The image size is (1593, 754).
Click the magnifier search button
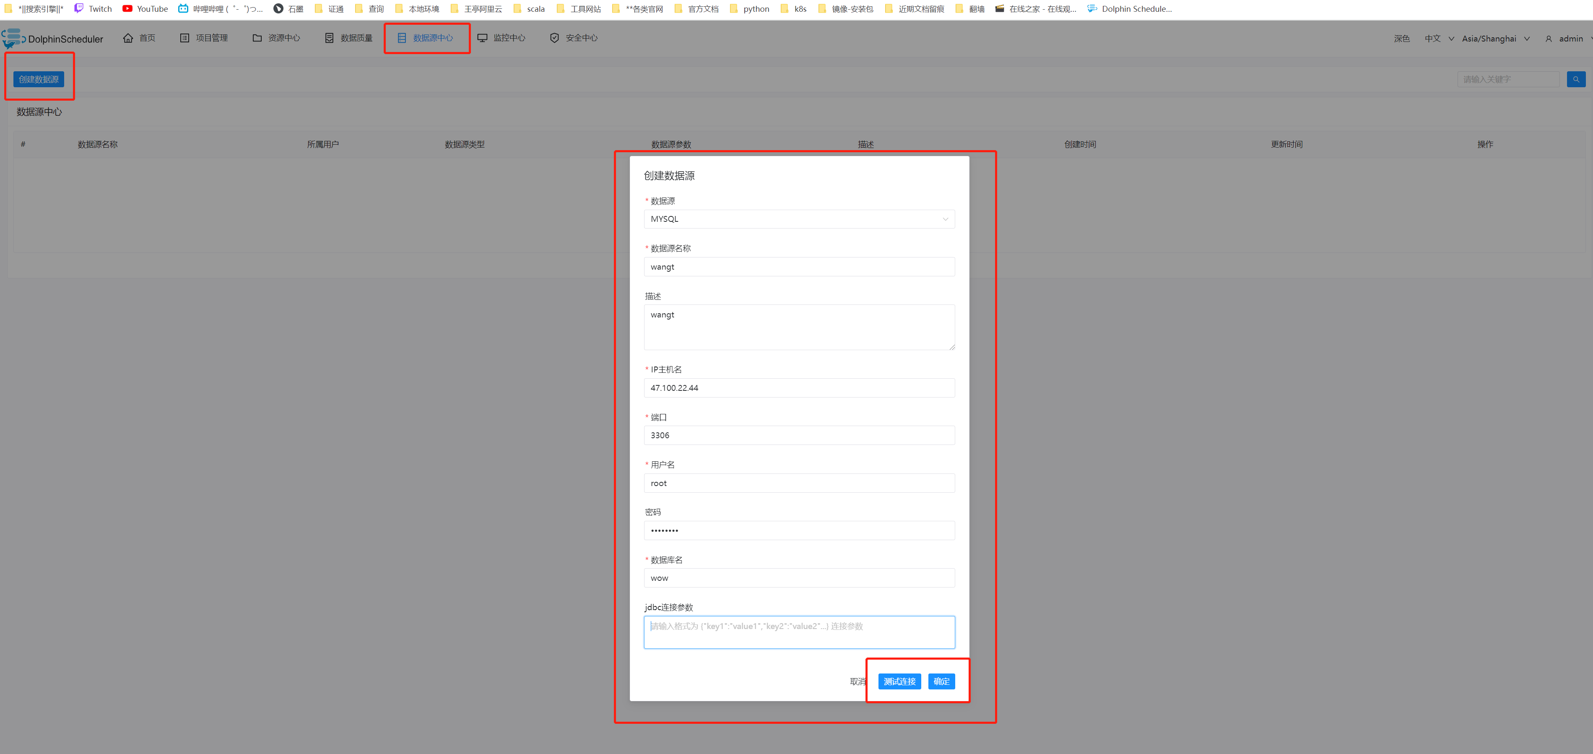coord(1576,79)
